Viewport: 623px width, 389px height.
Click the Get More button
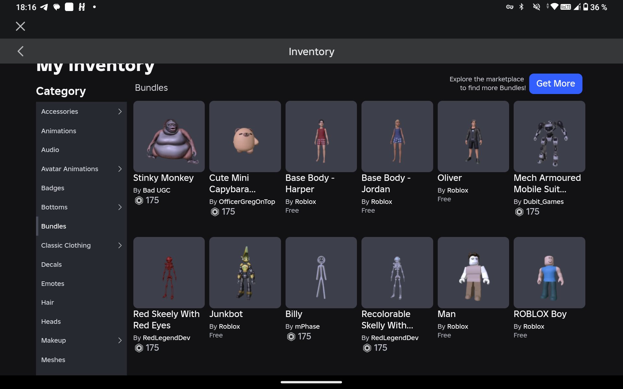[556, 84]
